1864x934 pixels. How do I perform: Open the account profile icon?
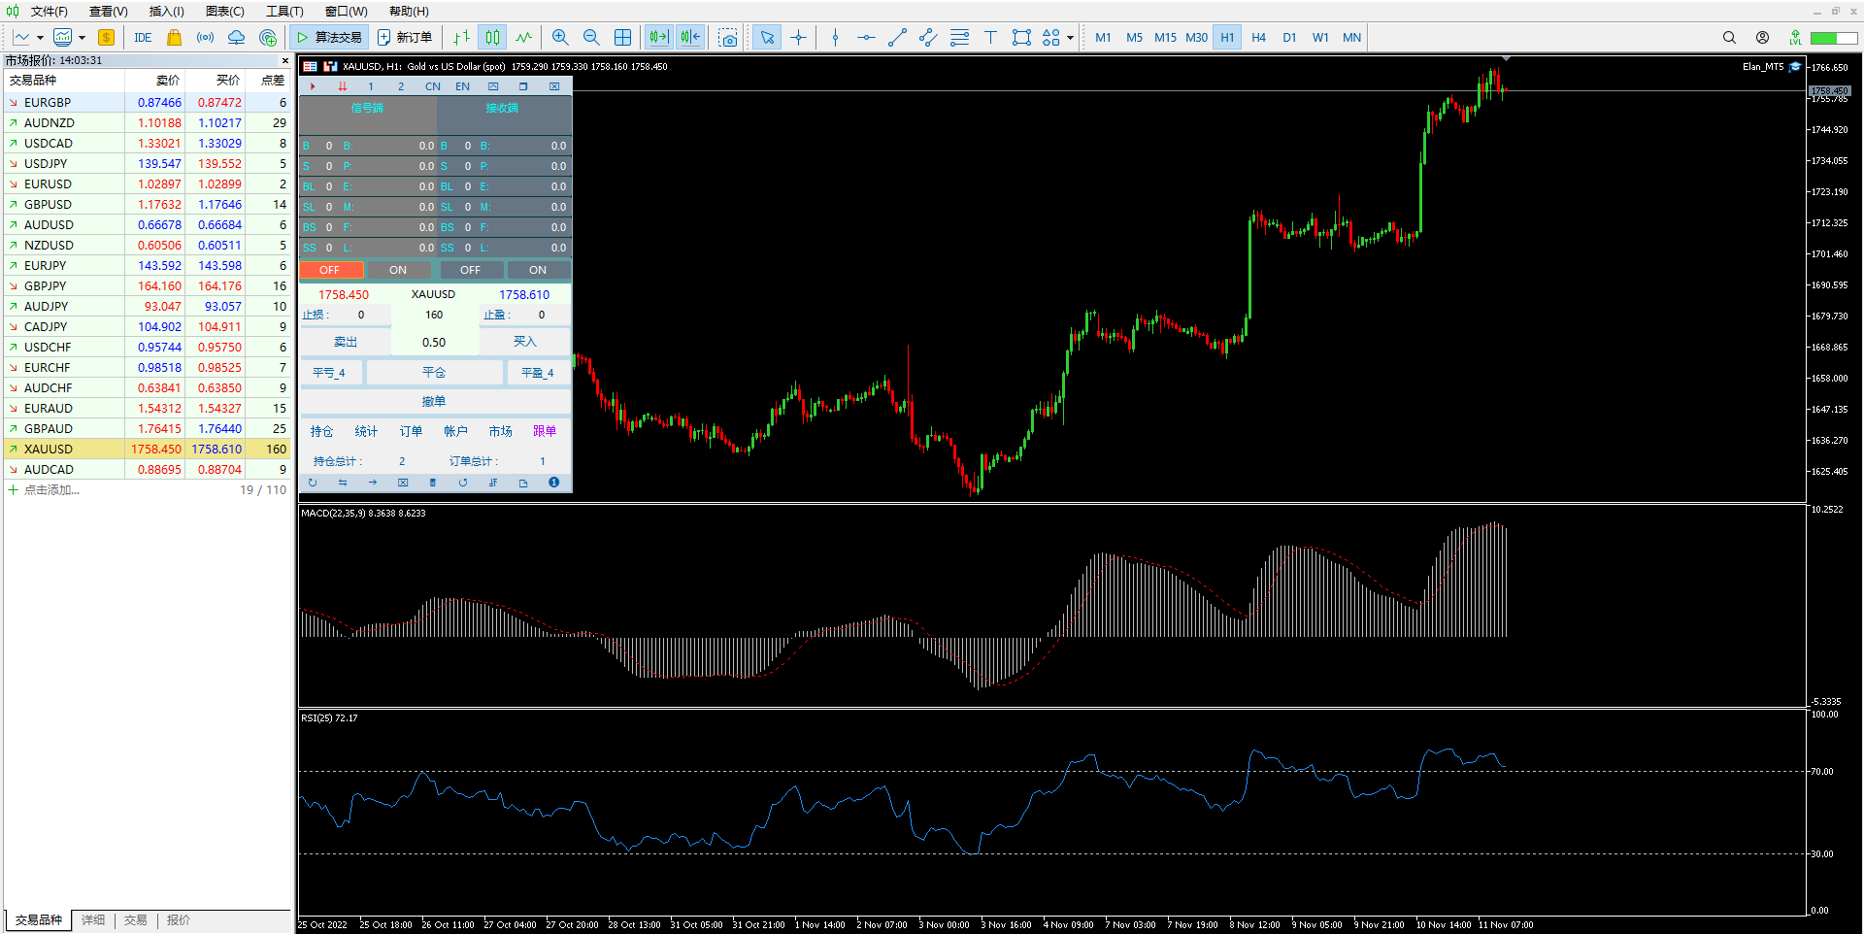1762,38
